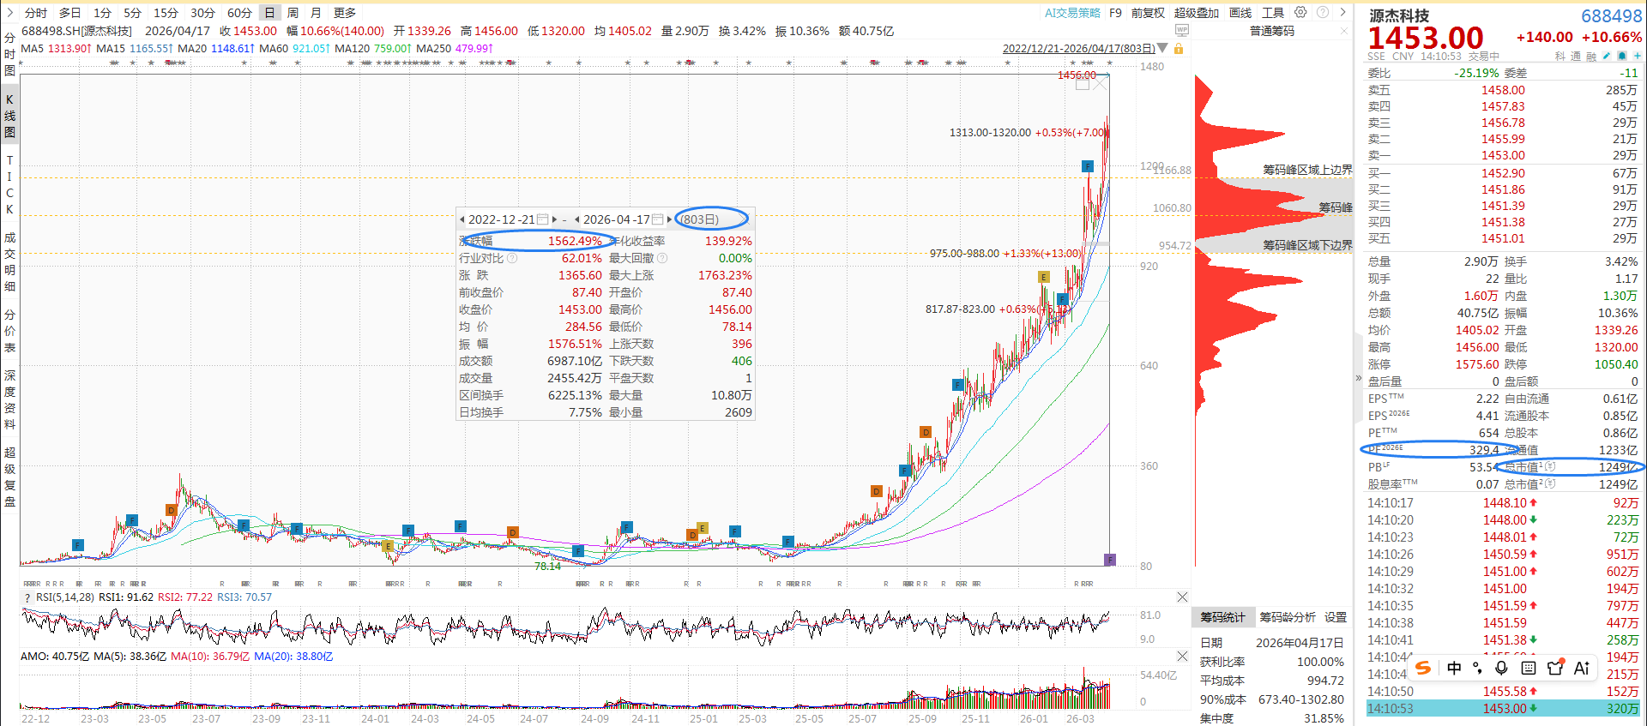Expand date range dropdown triangle above chart
1647x726 pixels.
(x=1162, y=49)
